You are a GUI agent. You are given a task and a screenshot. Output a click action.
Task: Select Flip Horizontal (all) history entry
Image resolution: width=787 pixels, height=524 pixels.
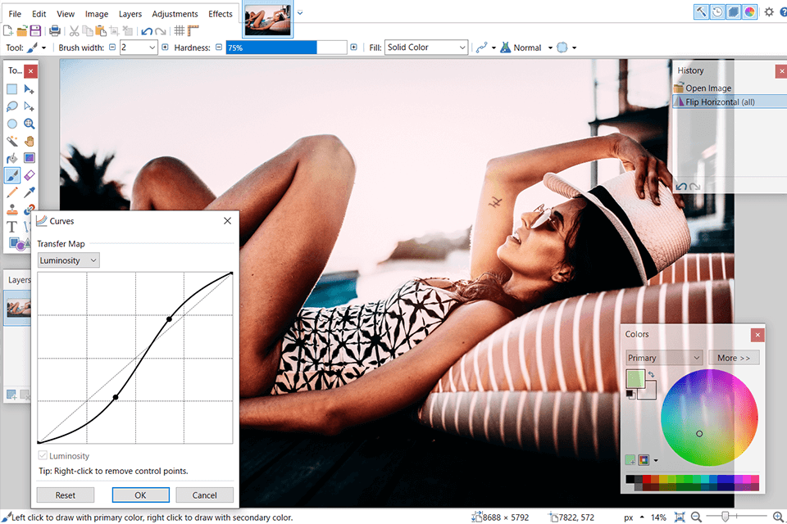click(730, 102)
